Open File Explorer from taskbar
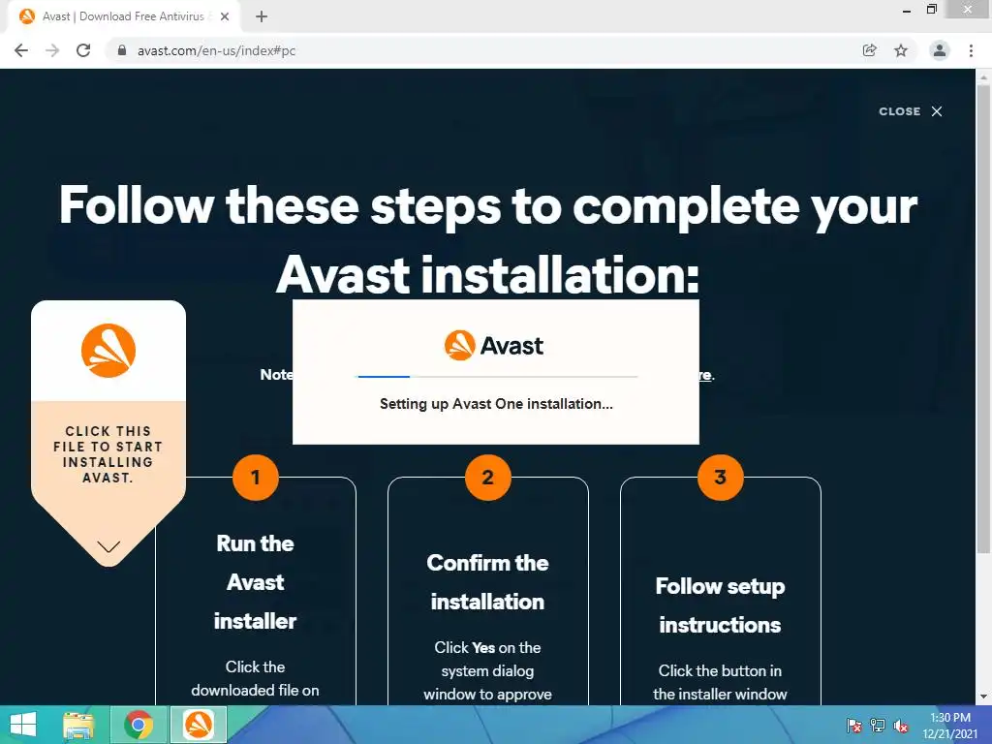Image resolution: width=992 pixels, height=744 pixels. coord(78,725)
